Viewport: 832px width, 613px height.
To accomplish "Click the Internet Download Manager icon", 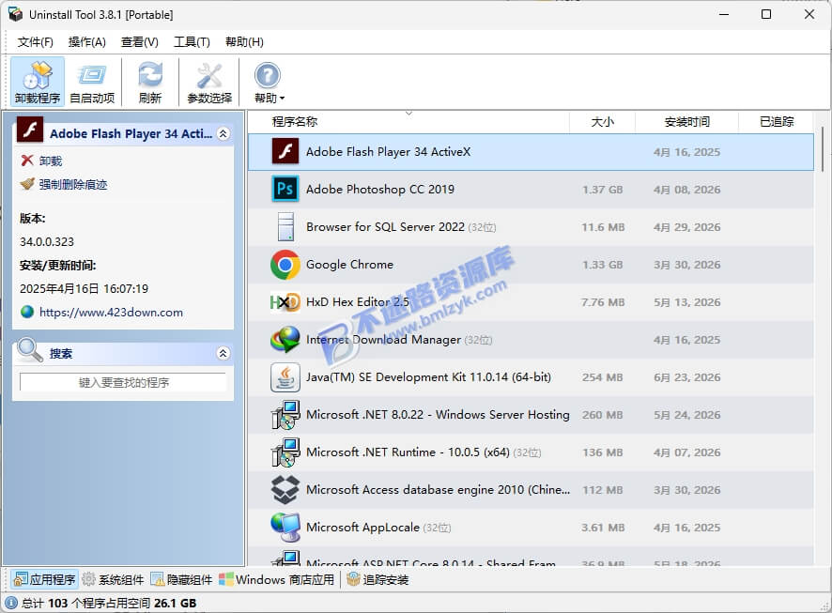I will pos(285,340).
